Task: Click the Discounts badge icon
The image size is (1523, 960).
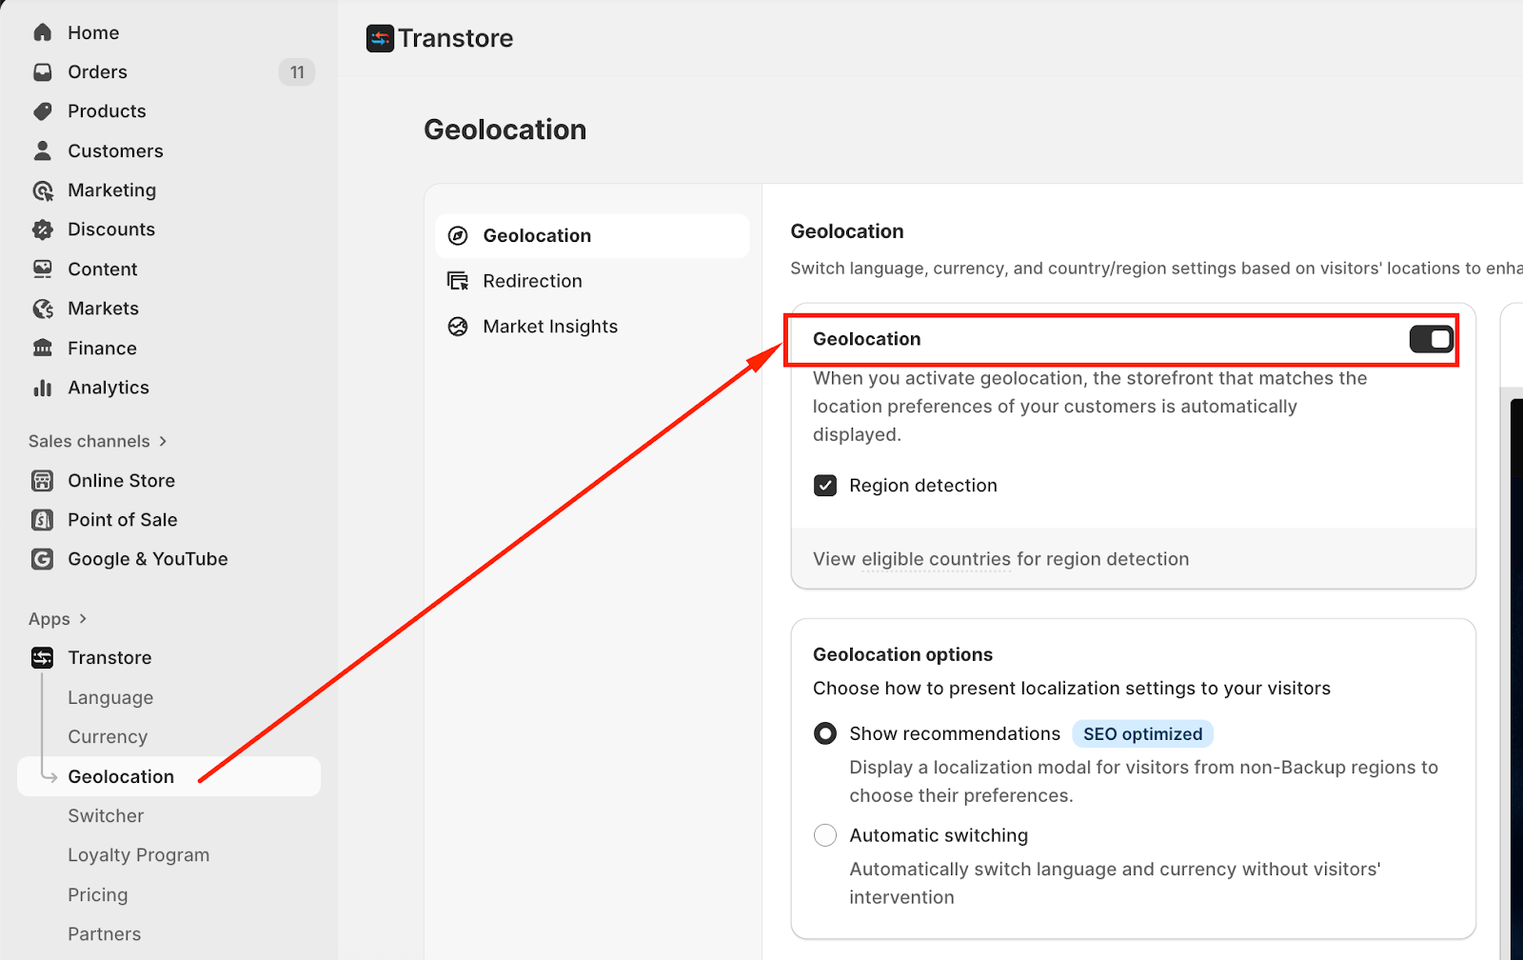Action: pos(43,230)
